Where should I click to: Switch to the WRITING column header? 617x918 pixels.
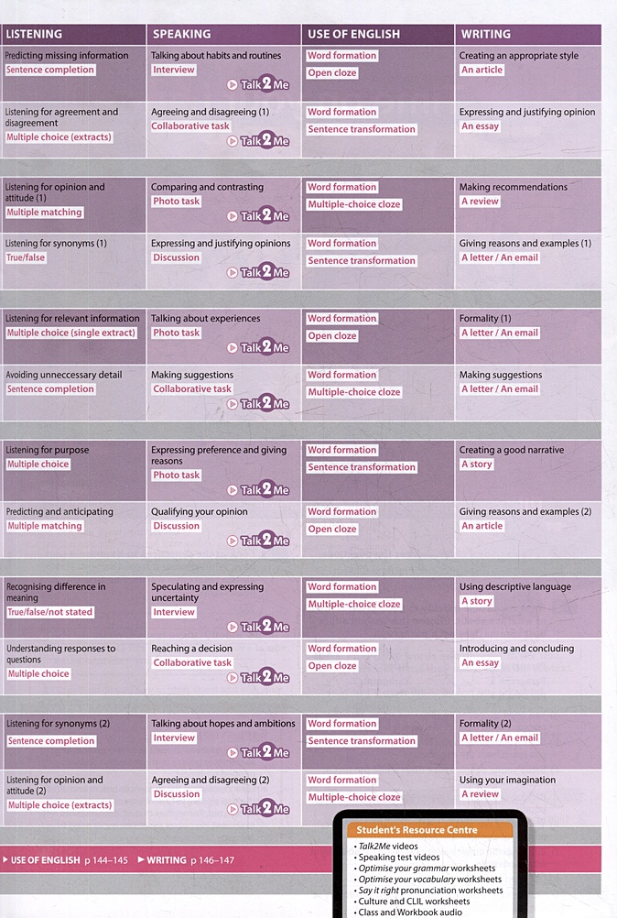[486, 34]
